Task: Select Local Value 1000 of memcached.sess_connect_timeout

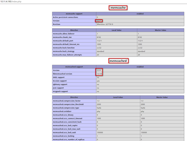Action: pyautogui.click(x=99, y=118)
